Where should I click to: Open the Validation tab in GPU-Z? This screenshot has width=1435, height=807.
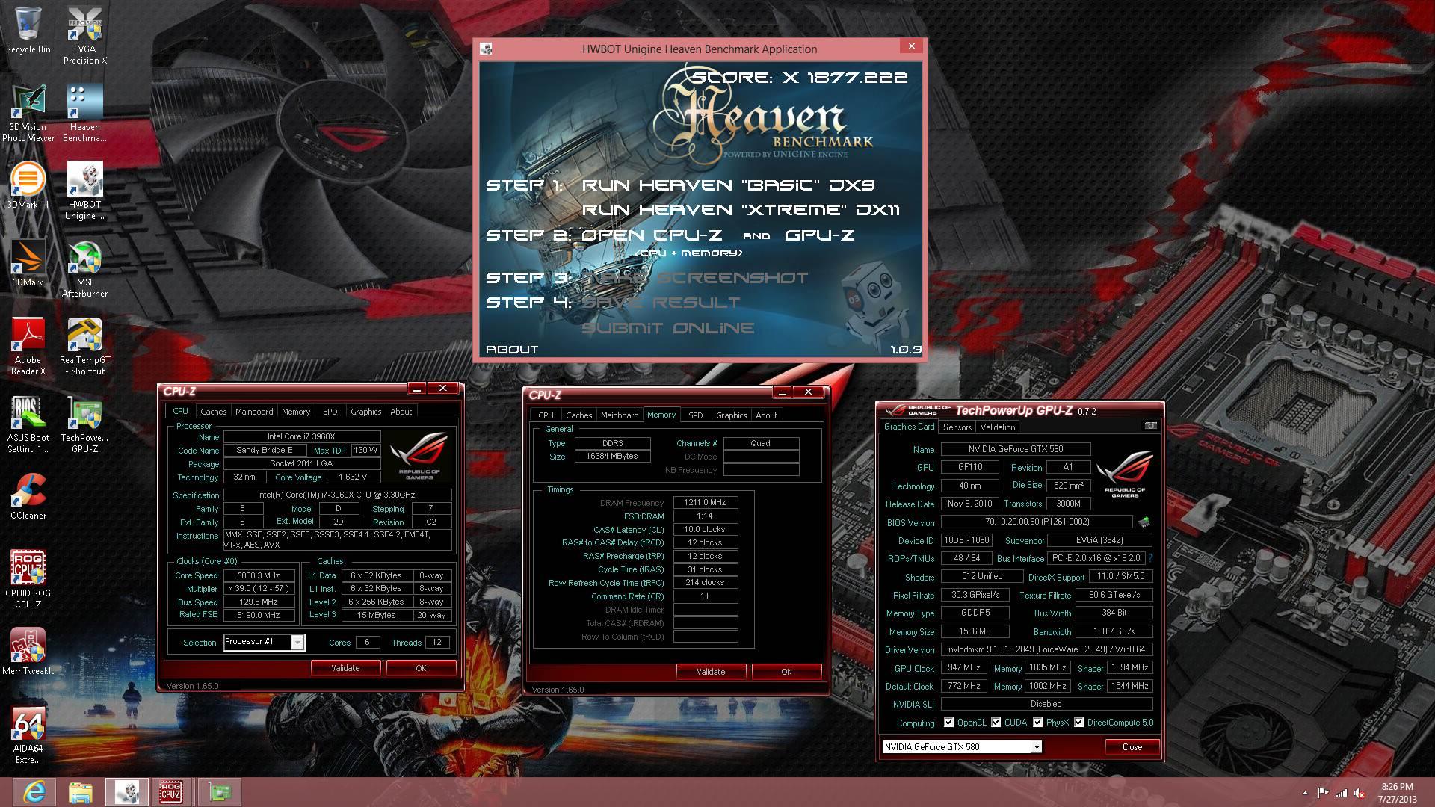click(x=997, y=427)
